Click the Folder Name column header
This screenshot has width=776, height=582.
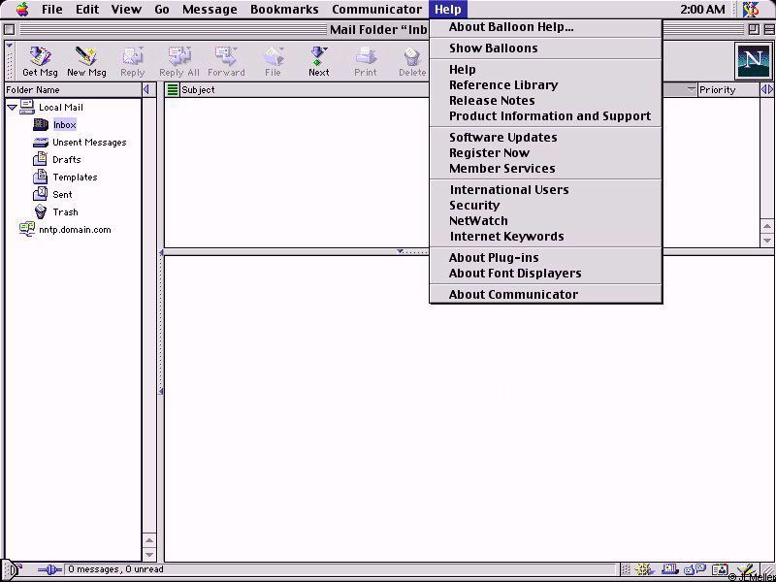pos(73,89)
